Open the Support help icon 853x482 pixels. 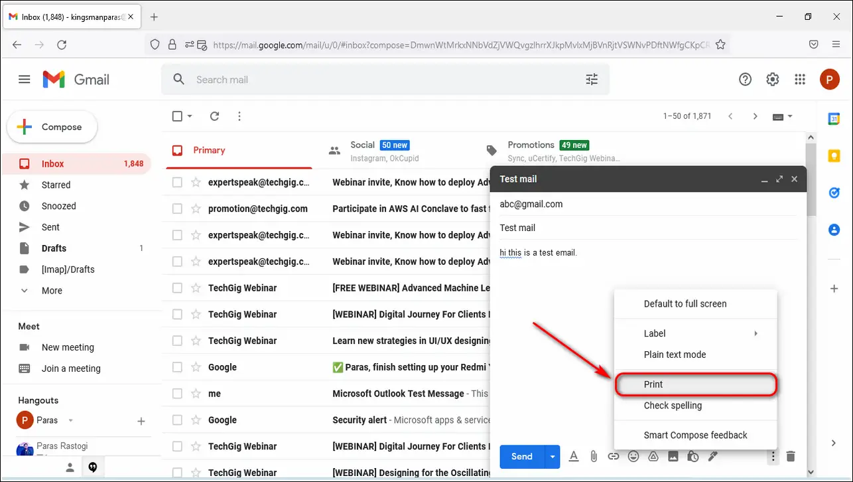coord(745,80)
